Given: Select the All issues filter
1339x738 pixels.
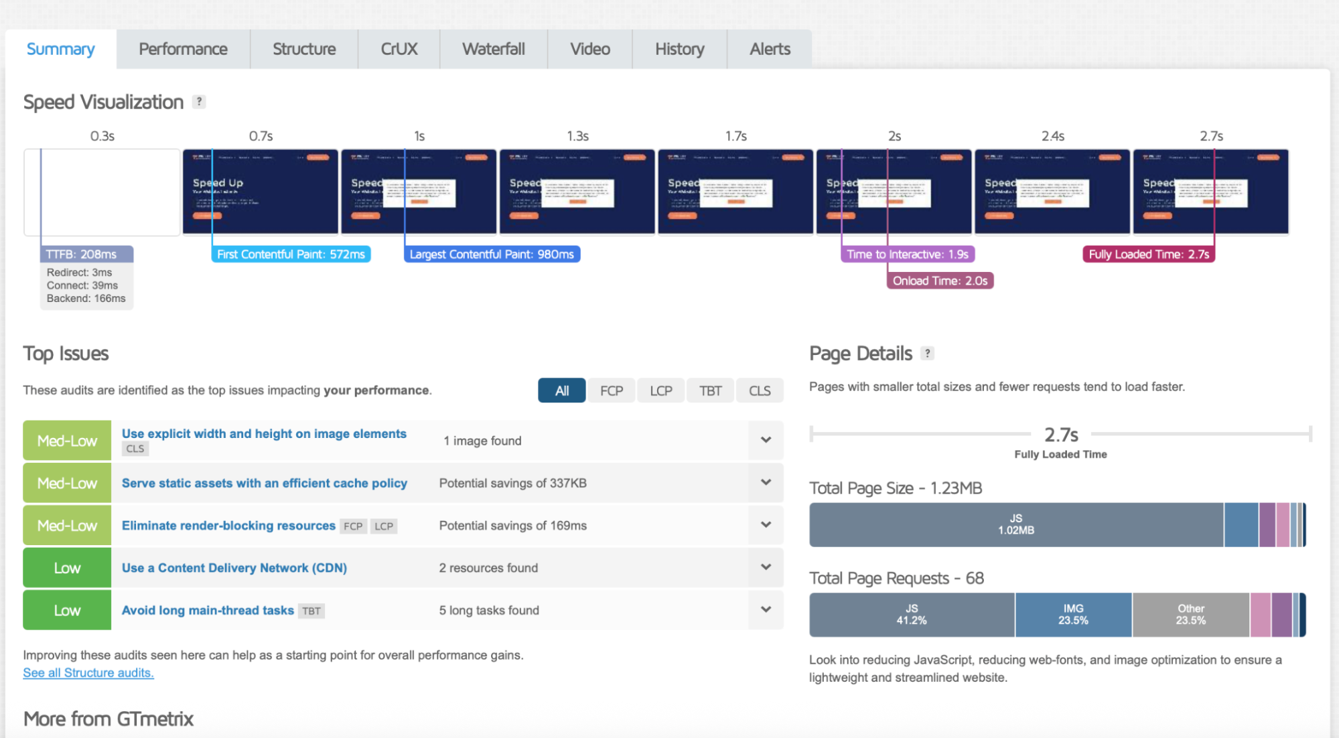Looking at the screenshot, I should (562, 390).
